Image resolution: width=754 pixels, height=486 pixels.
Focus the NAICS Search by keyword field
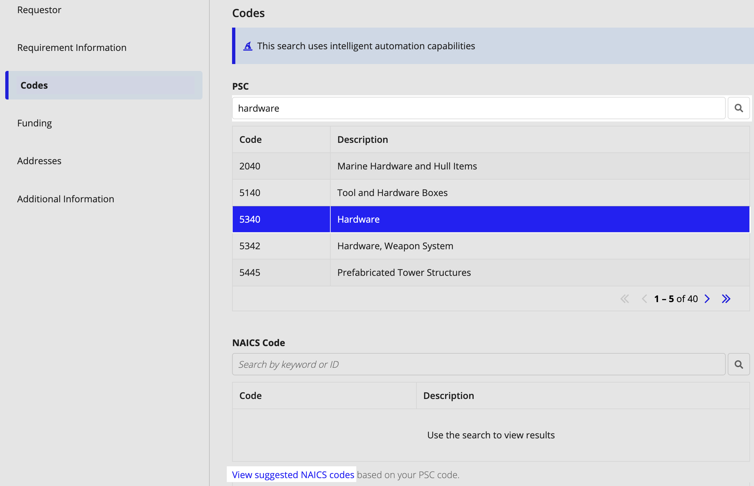(x=479, y=364)
